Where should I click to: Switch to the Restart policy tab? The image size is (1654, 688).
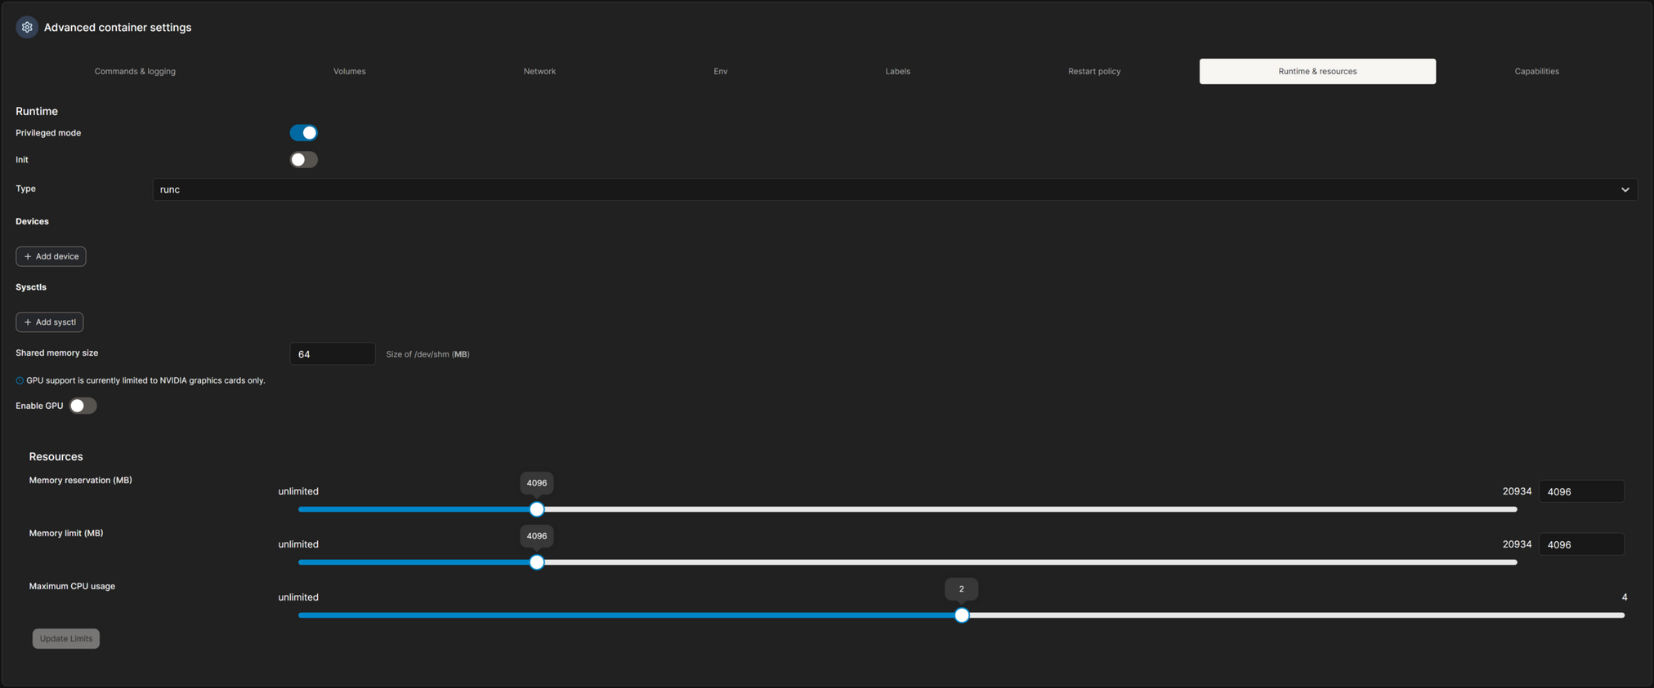(x=1093, y=71)
